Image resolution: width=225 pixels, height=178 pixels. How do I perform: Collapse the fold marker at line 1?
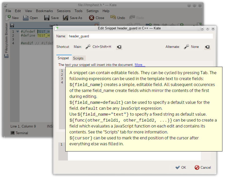18,31
